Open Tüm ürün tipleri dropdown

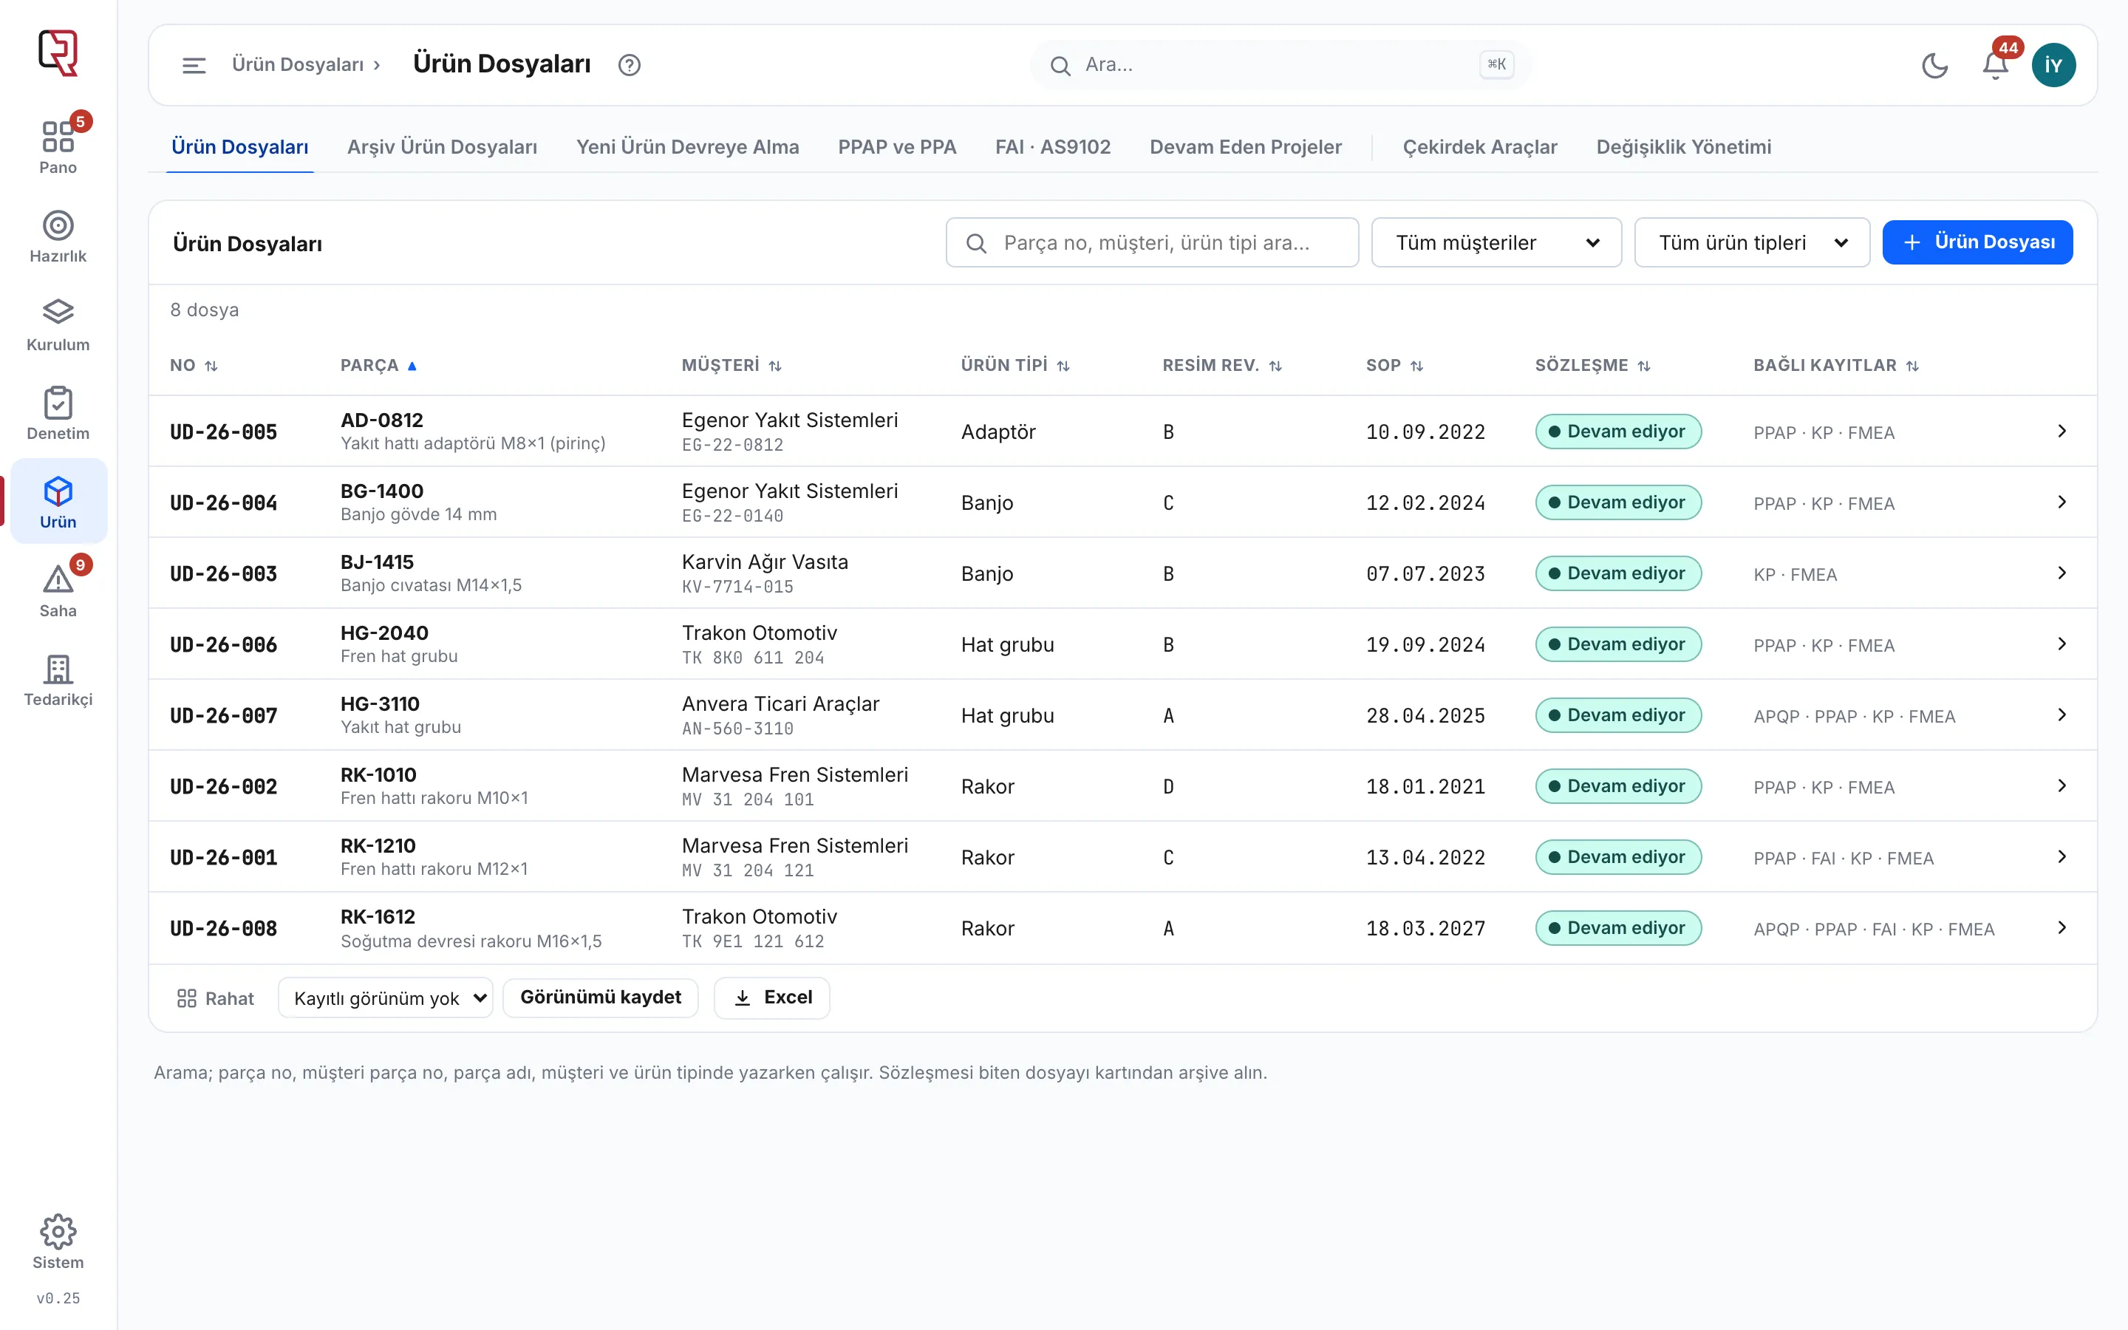pyautogui.click(x=1752, y=243)
